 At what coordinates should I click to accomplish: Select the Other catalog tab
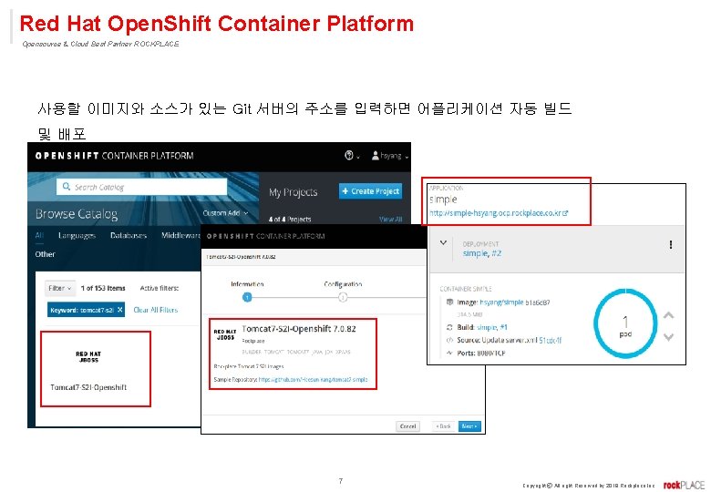pos(45,254)
